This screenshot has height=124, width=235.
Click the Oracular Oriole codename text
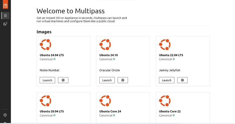(x=110, y=70)
